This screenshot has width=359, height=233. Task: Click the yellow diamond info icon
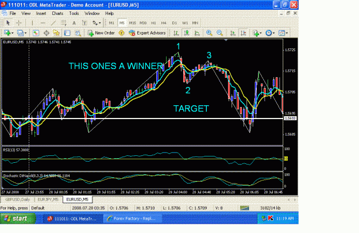point(122,33)
